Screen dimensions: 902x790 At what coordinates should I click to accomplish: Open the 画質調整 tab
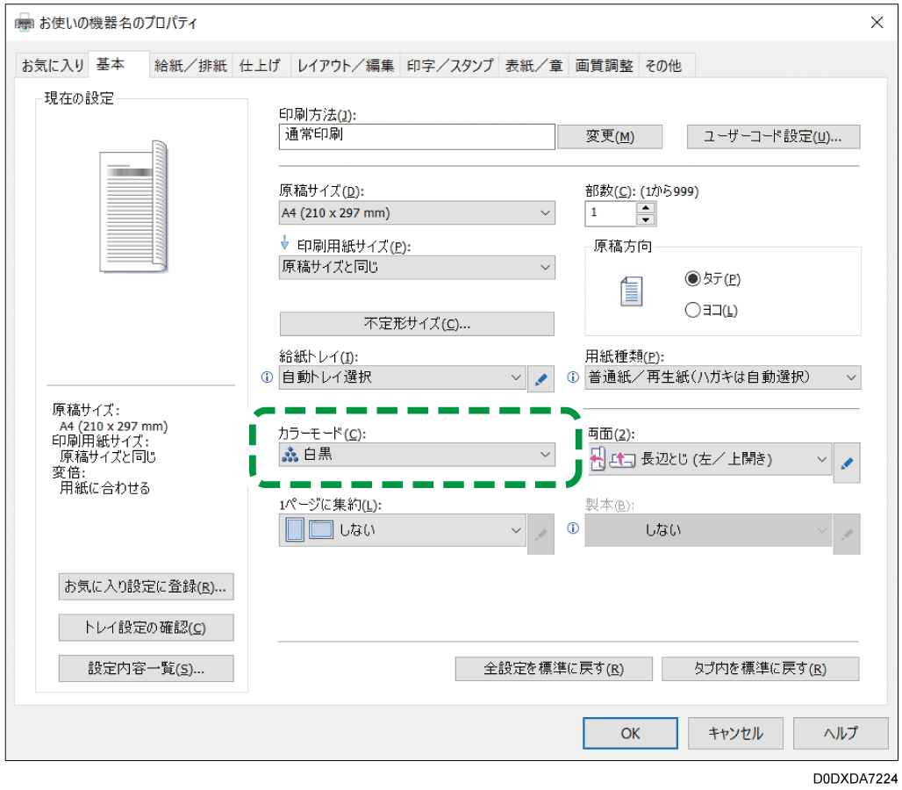tap(604, 66)
